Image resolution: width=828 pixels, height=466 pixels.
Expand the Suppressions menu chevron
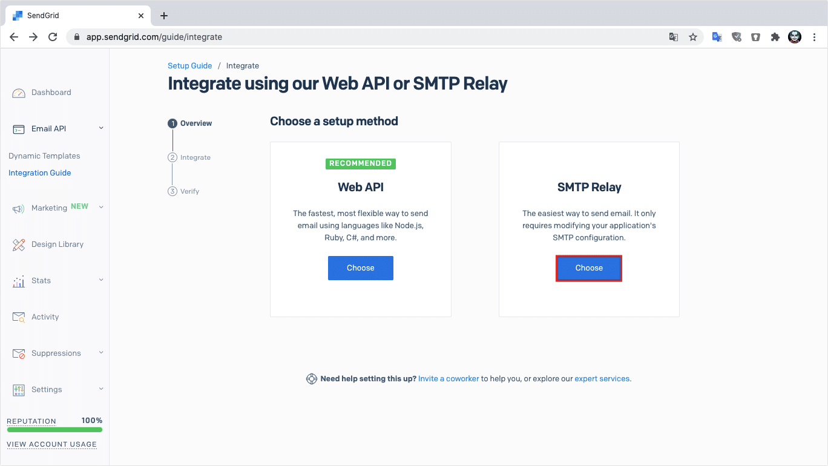click(x=101, y=352)
